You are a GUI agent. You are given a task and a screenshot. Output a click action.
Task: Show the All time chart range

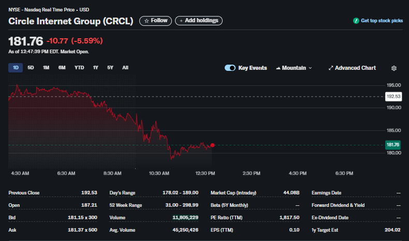[125, 67]
